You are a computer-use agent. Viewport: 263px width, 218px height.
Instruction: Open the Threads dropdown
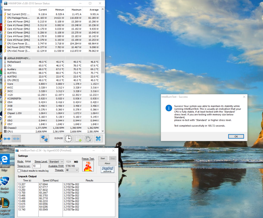72,170
